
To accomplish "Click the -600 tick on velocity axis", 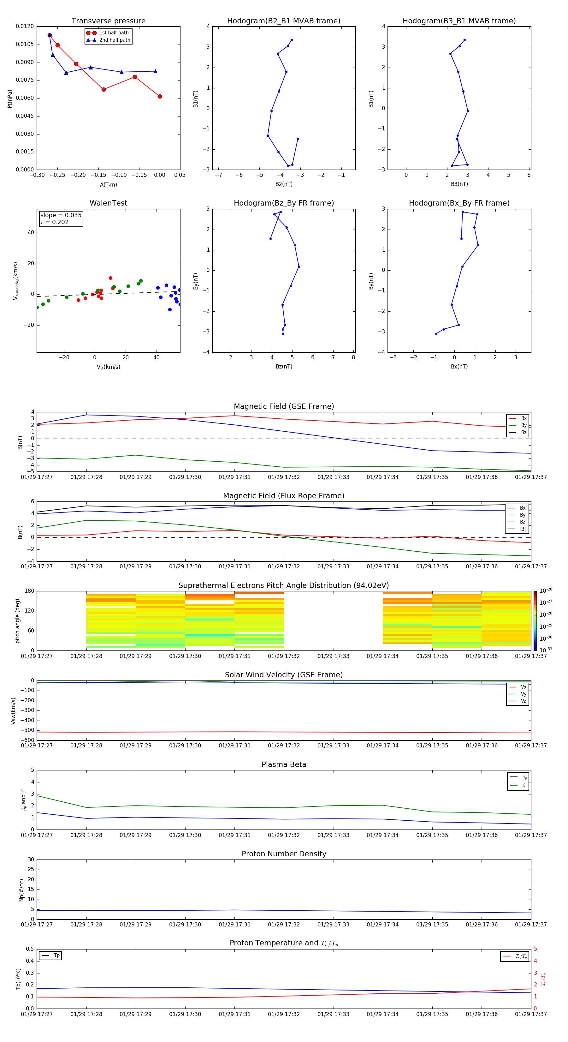I will 27,740.
